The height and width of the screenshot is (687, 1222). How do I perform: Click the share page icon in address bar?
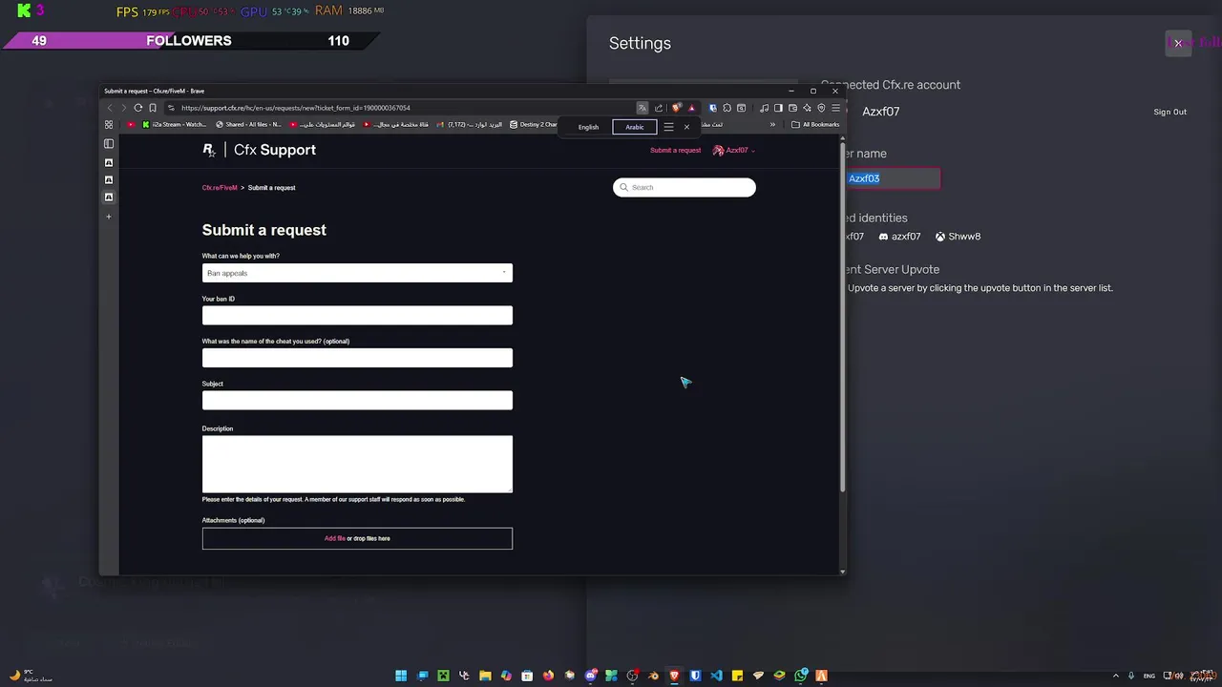point(659,108)
